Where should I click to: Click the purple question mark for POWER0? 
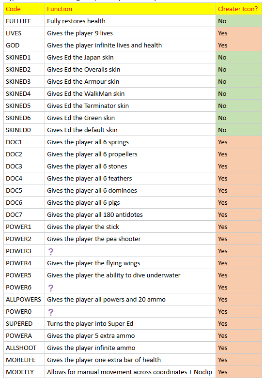coord(51,312)
